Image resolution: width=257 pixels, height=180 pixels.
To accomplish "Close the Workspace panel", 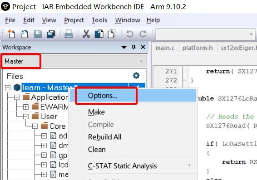I will [143, 47].
